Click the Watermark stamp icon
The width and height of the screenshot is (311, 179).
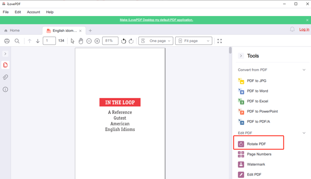pos(241,164)
